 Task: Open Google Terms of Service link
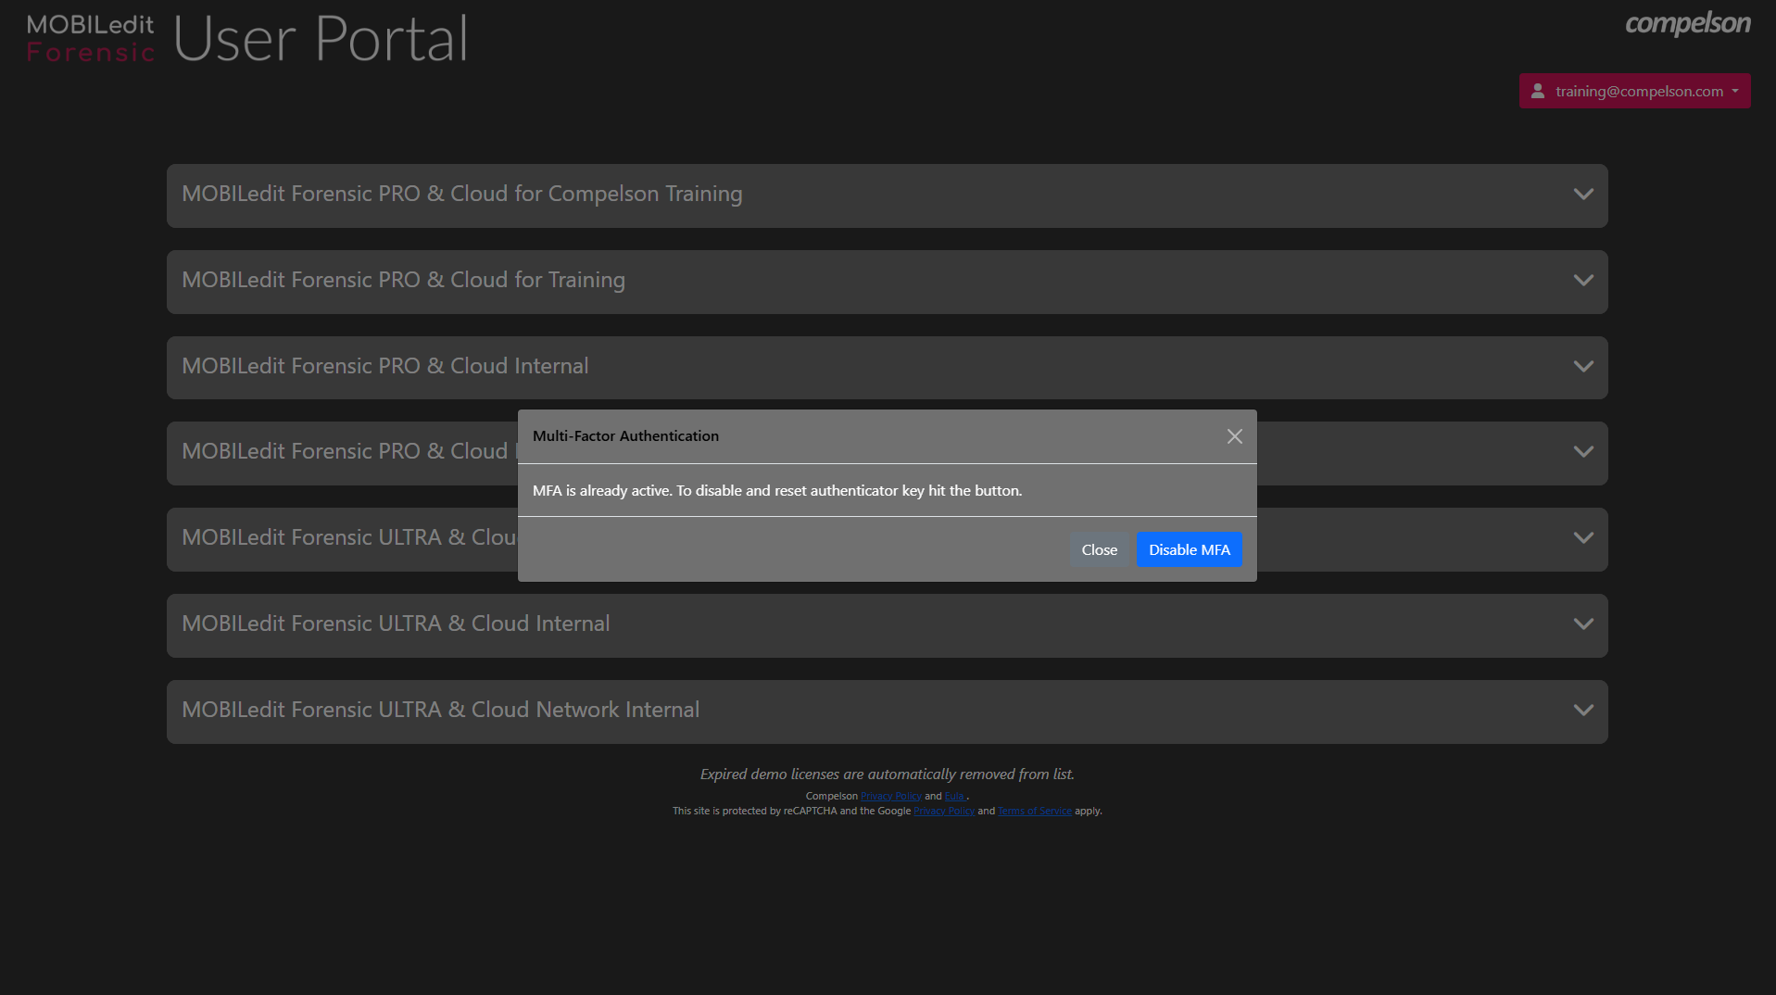click(x=1034, y=811)
